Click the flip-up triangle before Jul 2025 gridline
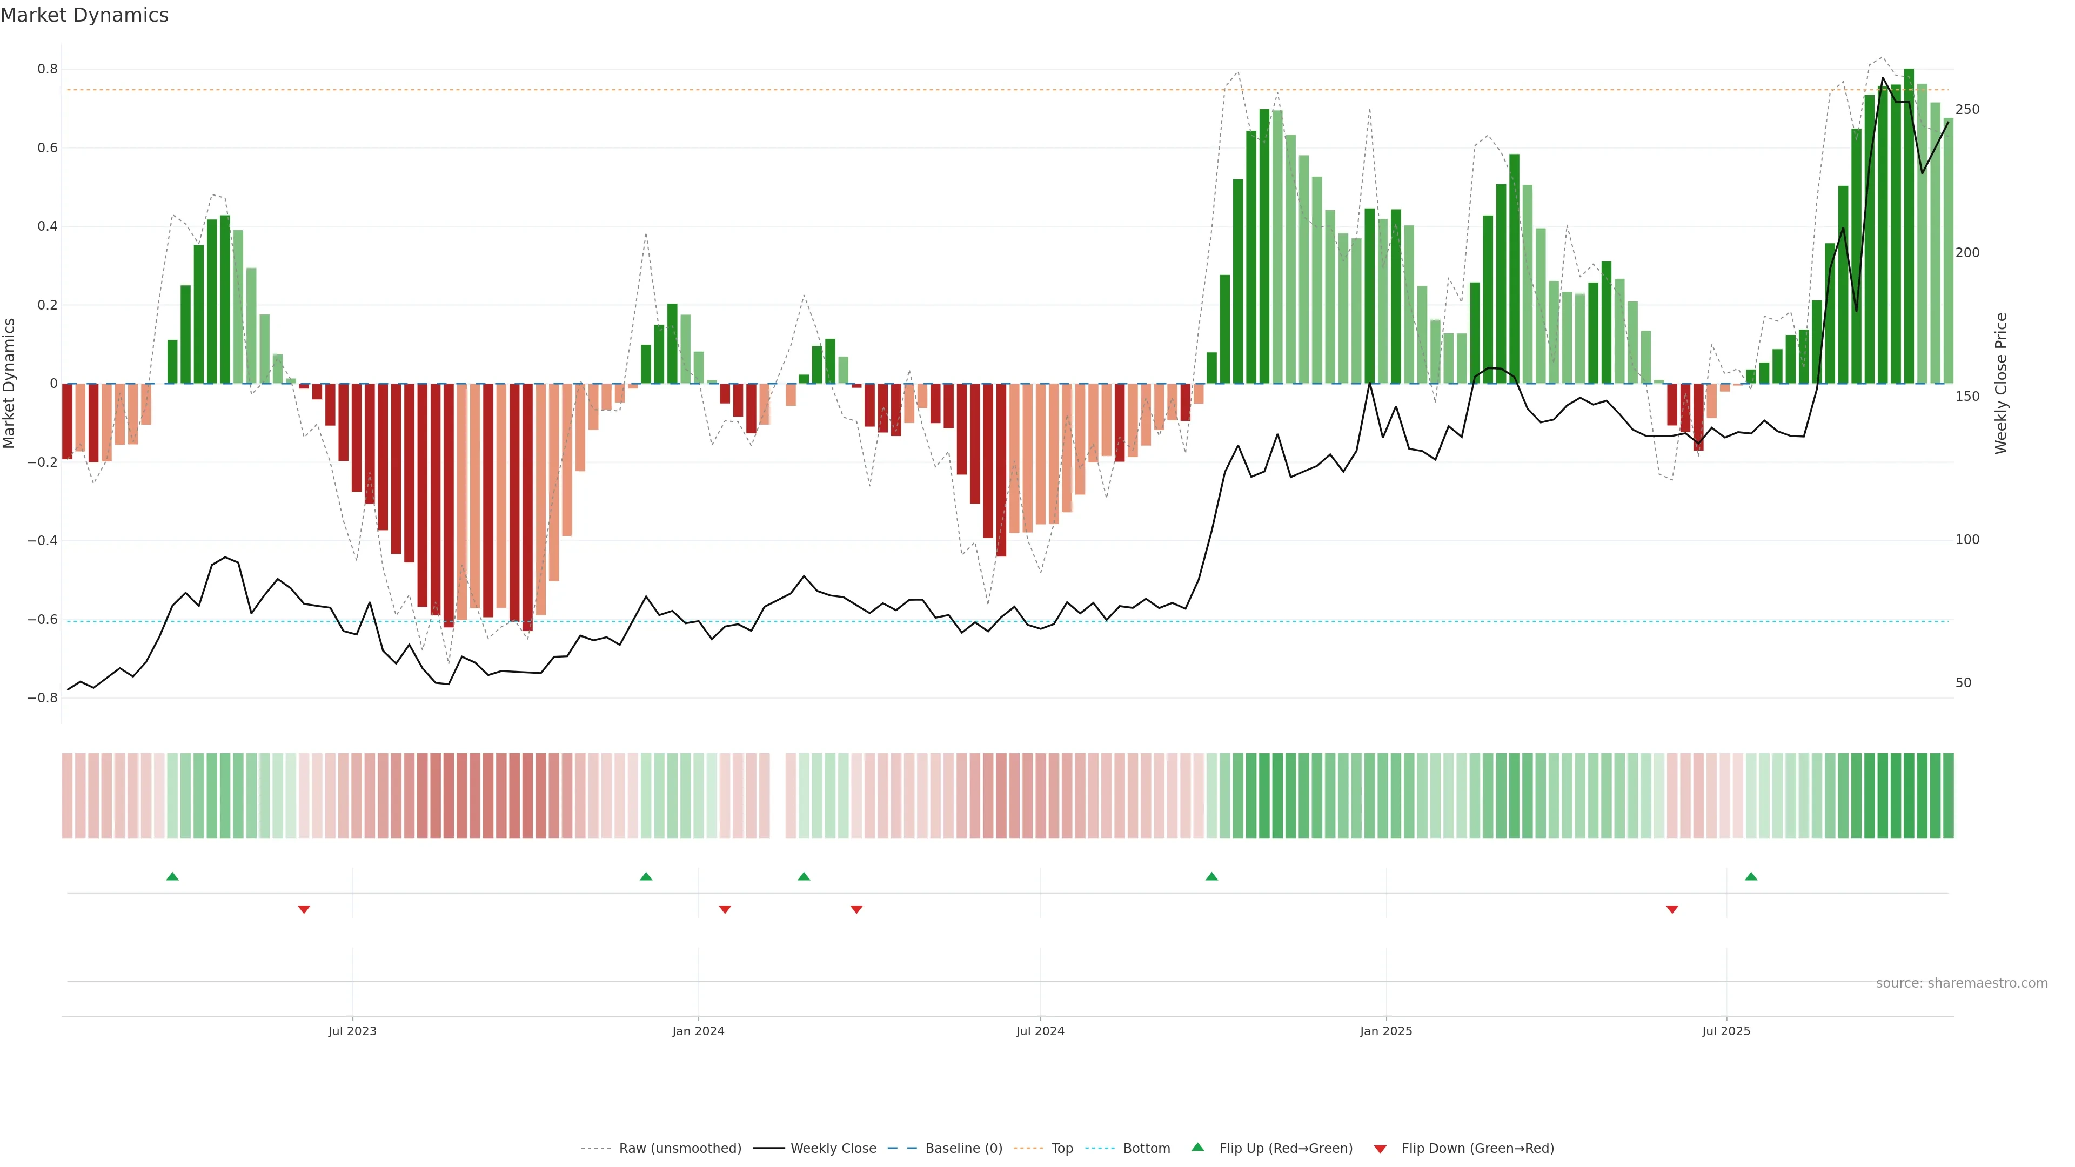 pyautogui.click(x=1751, y=876)
